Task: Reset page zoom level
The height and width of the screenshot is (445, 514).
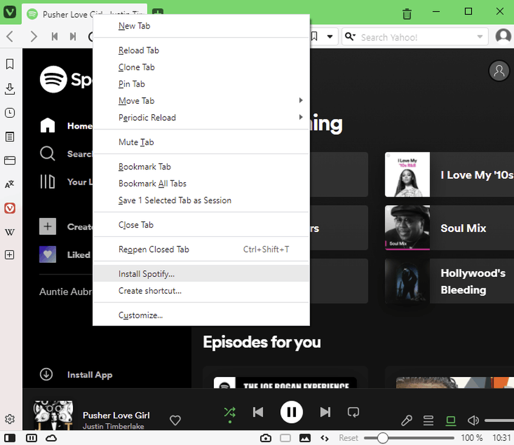Action: pyautogui.click(x=349, y=438)
